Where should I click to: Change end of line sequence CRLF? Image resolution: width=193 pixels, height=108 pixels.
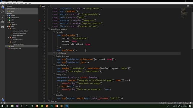coord(180,103)
